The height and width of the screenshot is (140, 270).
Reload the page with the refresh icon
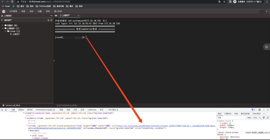[12, 1]
